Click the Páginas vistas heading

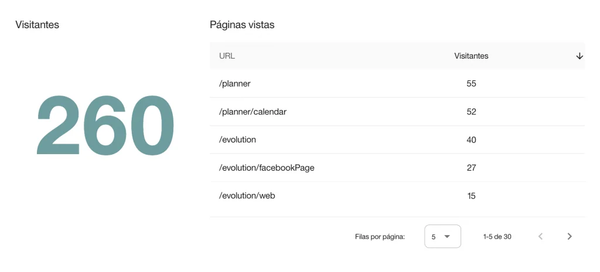click(242, 25)
